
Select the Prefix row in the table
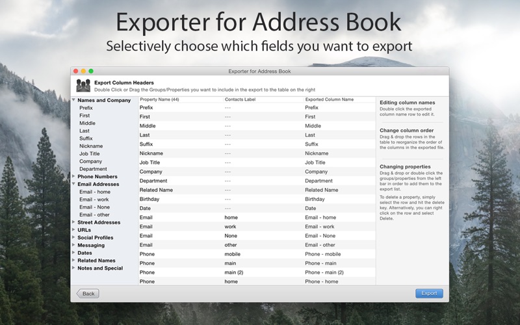pyautogui.click(x=257, y=107)
